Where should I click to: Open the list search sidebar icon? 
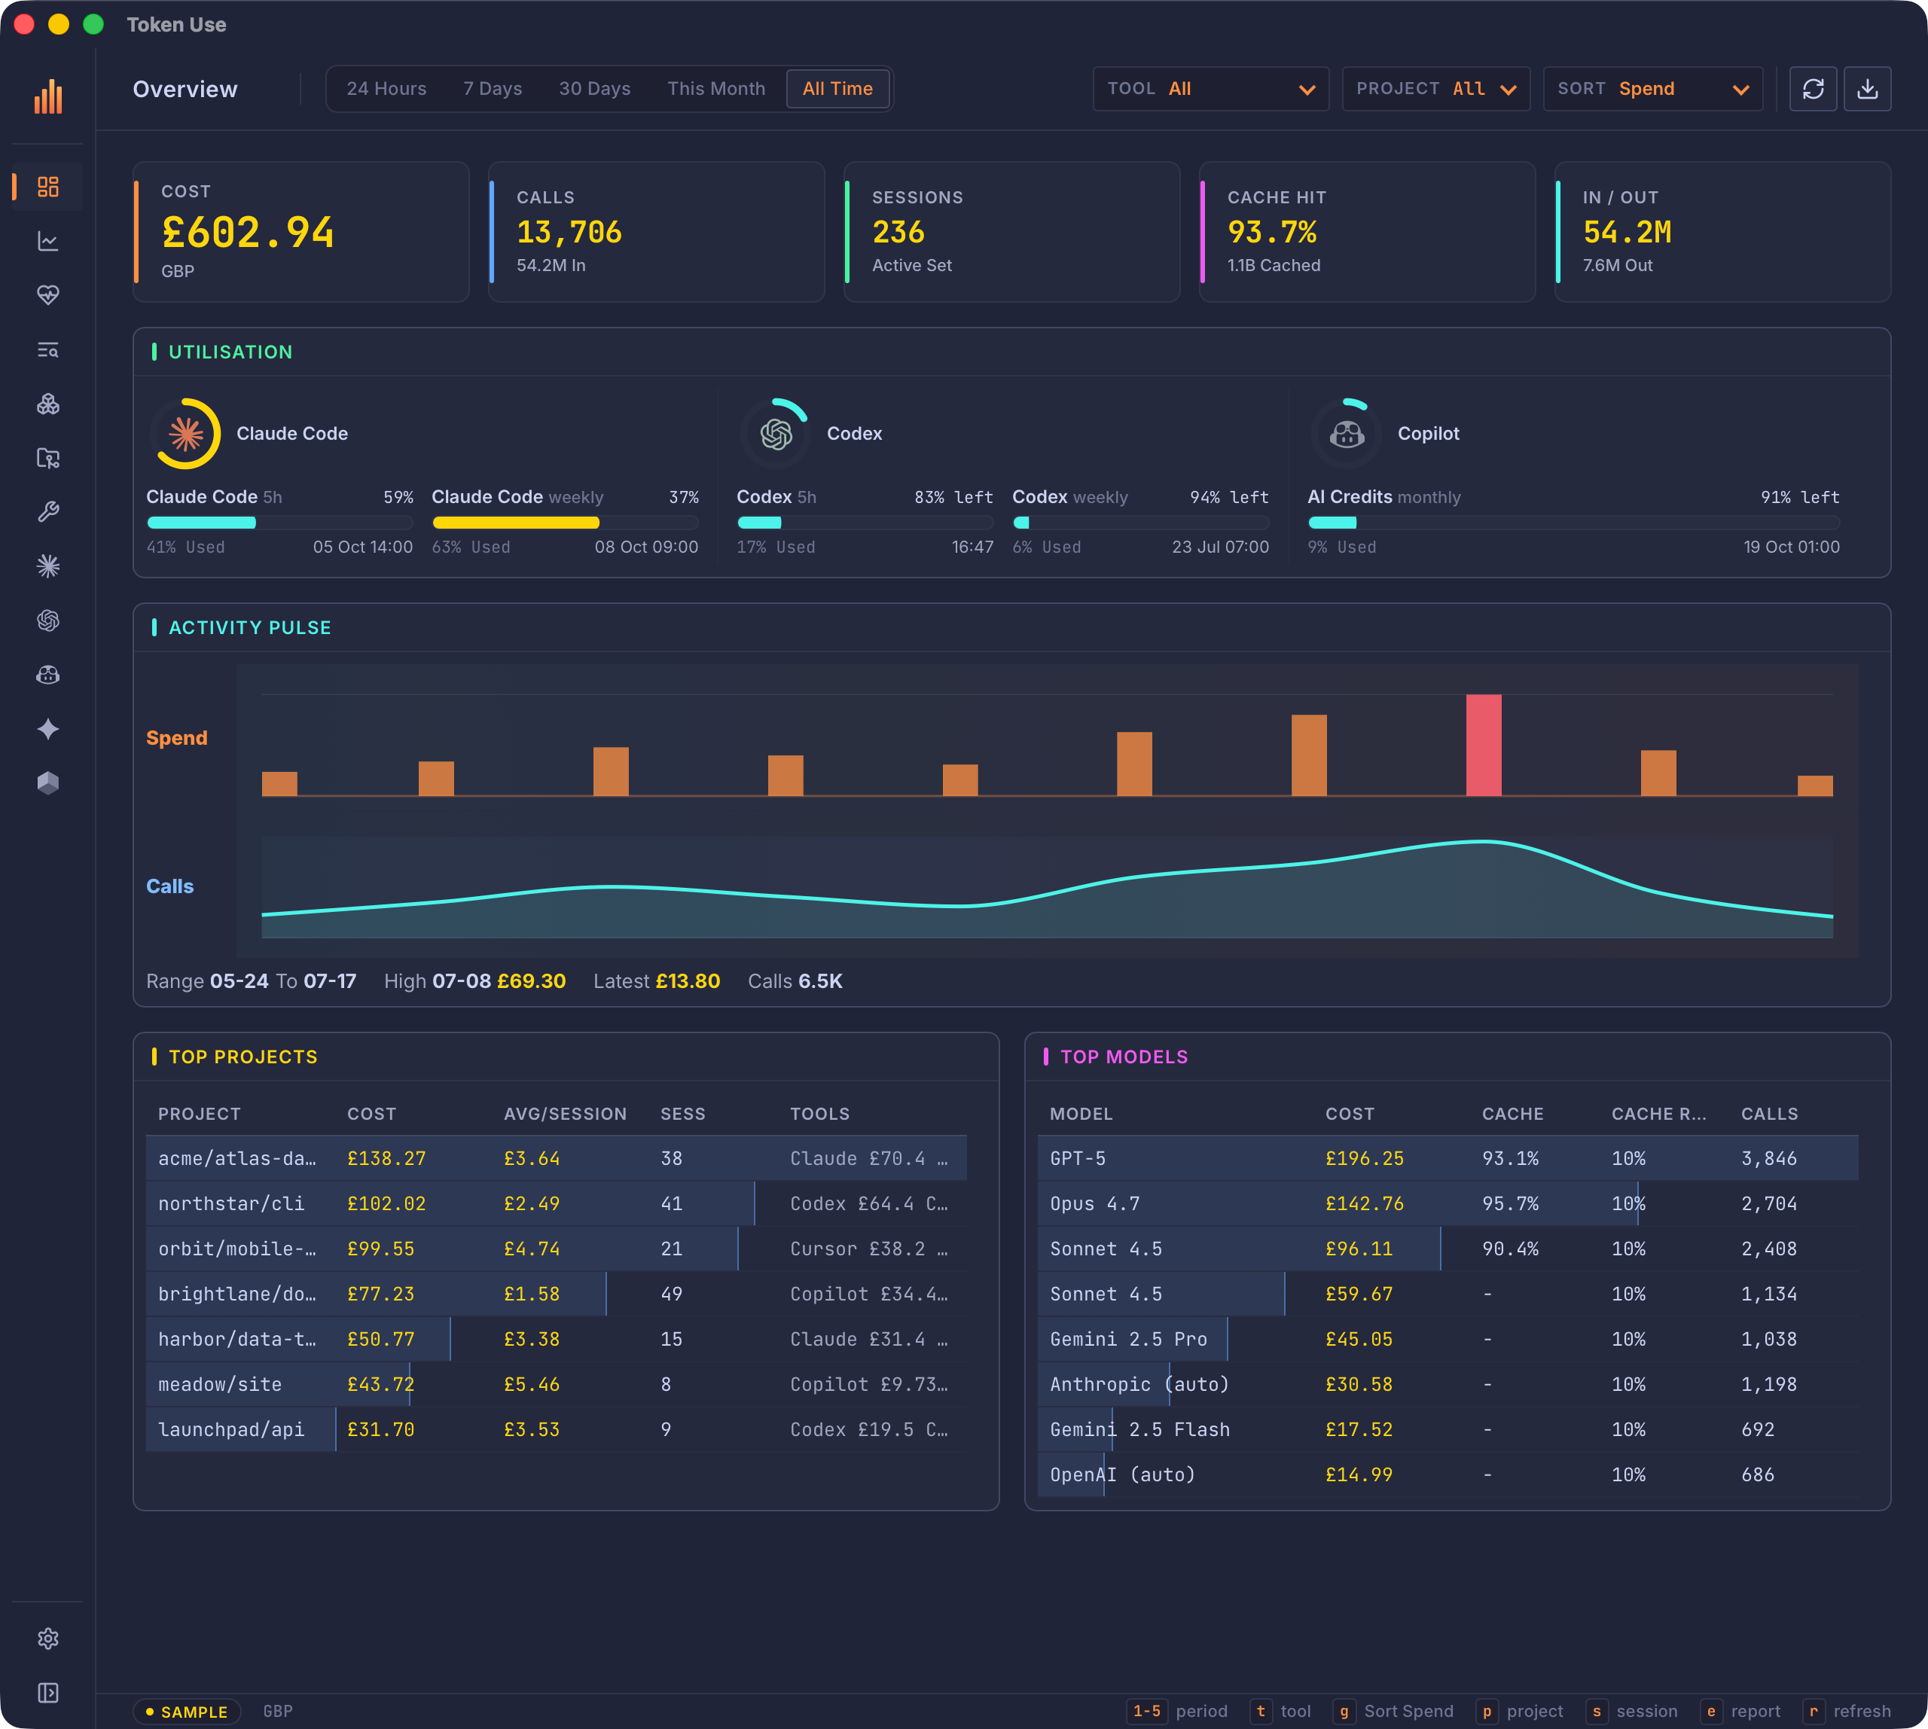point(47,349)
